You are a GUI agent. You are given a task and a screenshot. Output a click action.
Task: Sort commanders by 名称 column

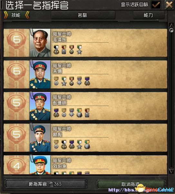tap(83, 15)
